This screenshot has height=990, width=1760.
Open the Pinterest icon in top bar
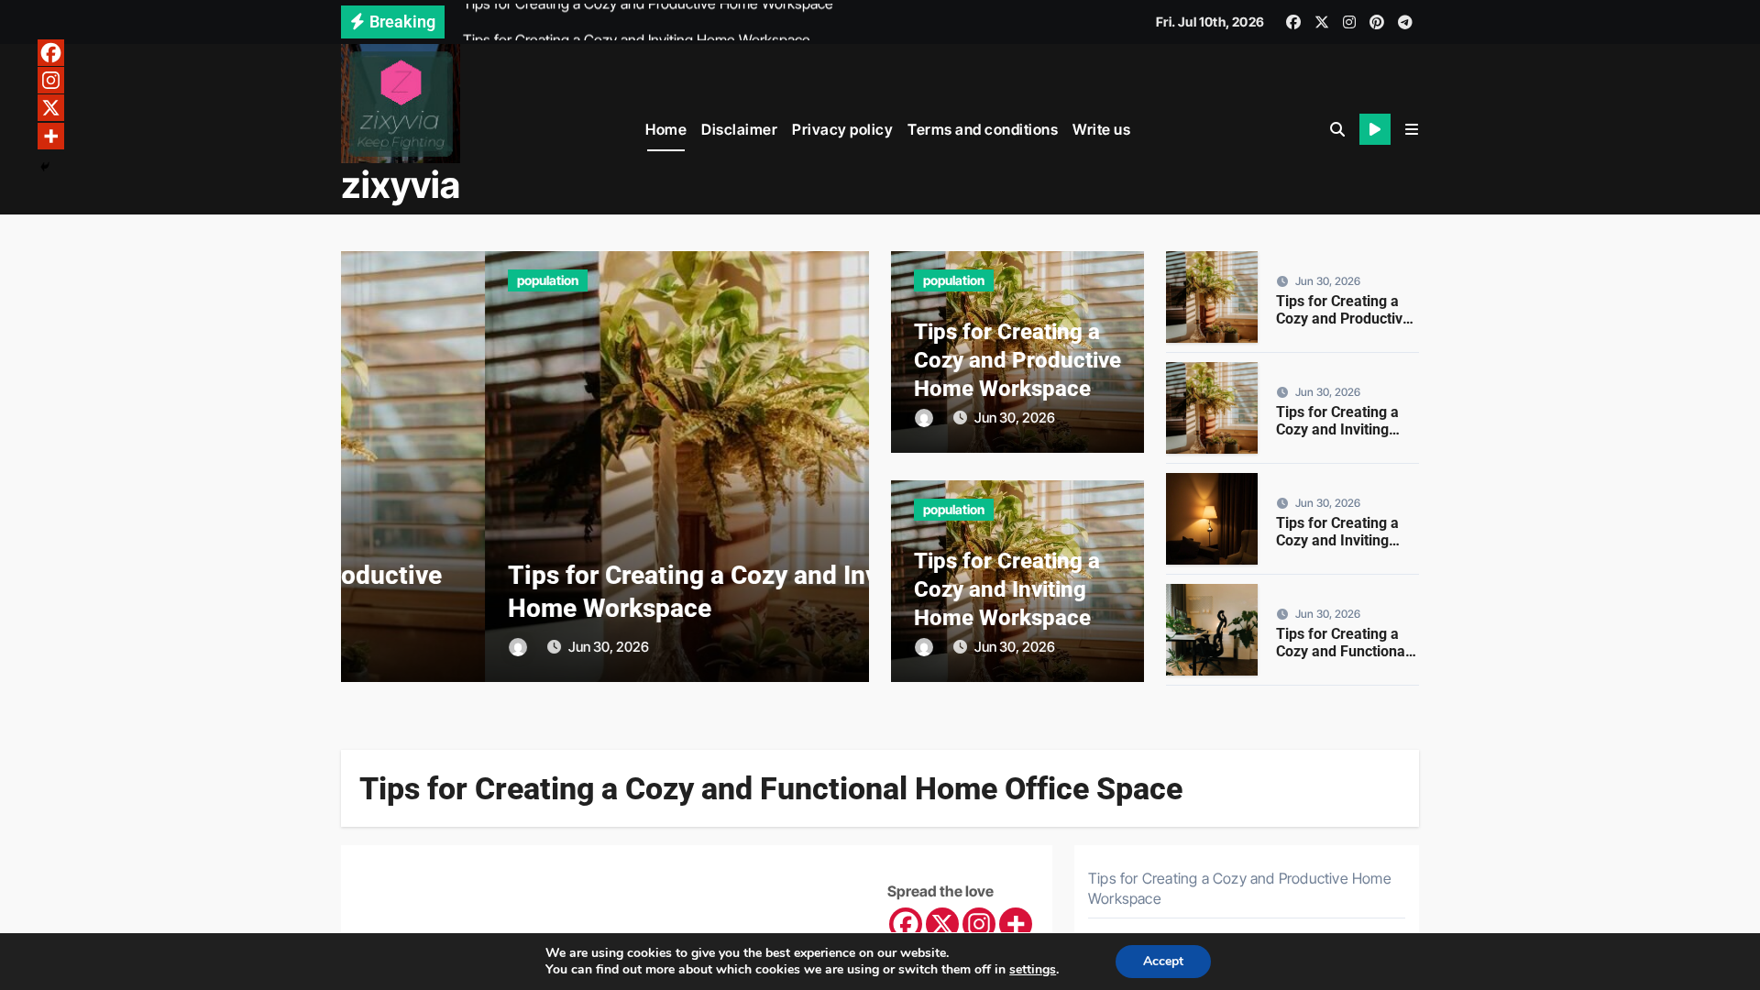pyautogui.click(x=1377, y=22)
